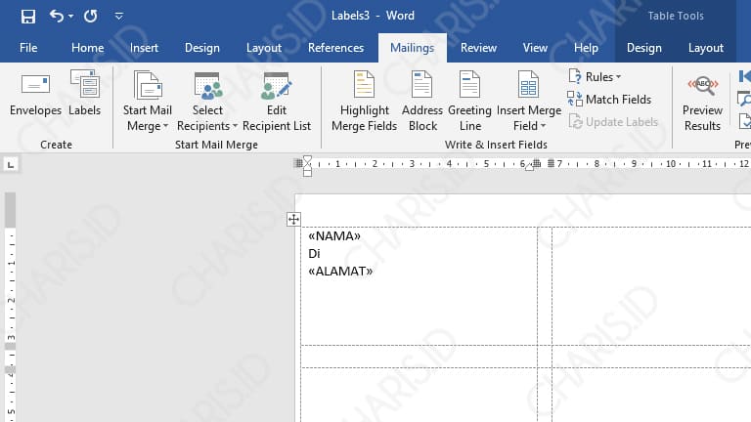Switch to the Home tab
The width and height of the screenshot is (751, 422).
(x=87, y=48)
